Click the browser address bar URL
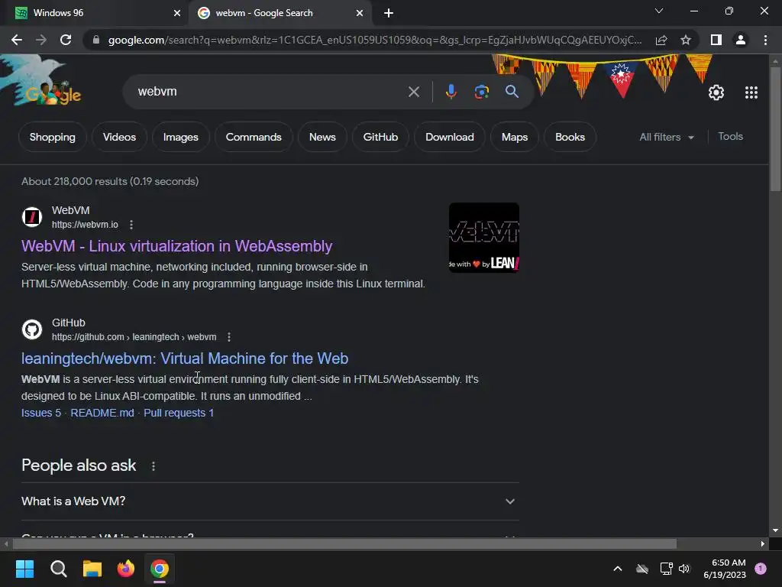The width and height of the screenshot is (782, 587). click(375, 40)
